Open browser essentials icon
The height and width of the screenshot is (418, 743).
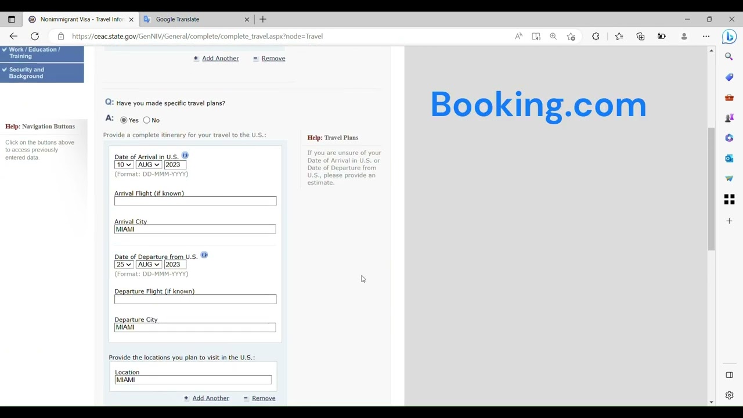point(661,36)
